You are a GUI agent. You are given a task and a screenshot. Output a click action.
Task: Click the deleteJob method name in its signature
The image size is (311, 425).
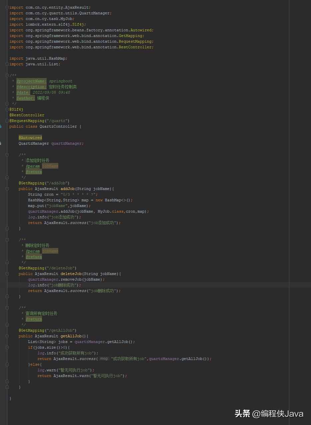click(71, 274)
